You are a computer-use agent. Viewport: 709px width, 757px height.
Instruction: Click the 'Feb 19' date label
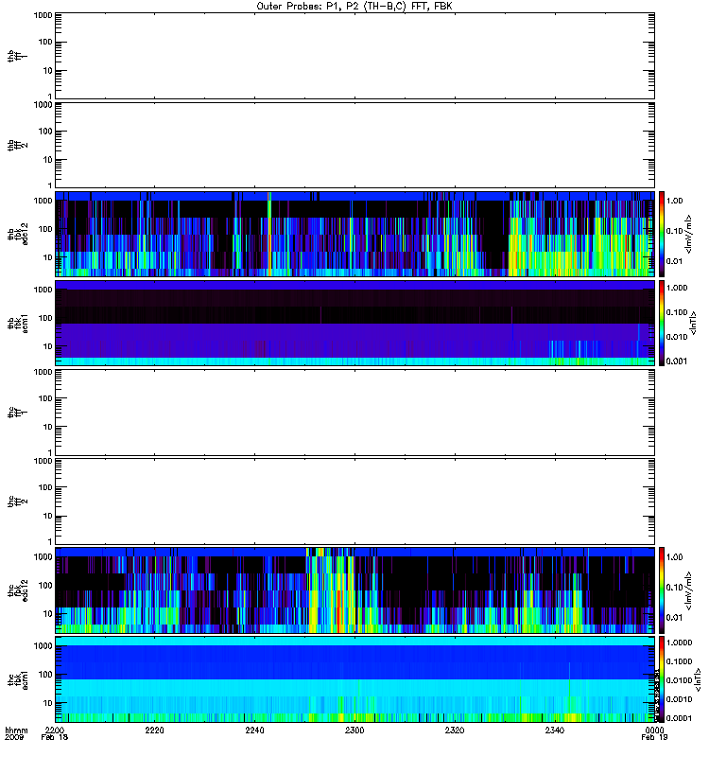click(x=654, y=738)
